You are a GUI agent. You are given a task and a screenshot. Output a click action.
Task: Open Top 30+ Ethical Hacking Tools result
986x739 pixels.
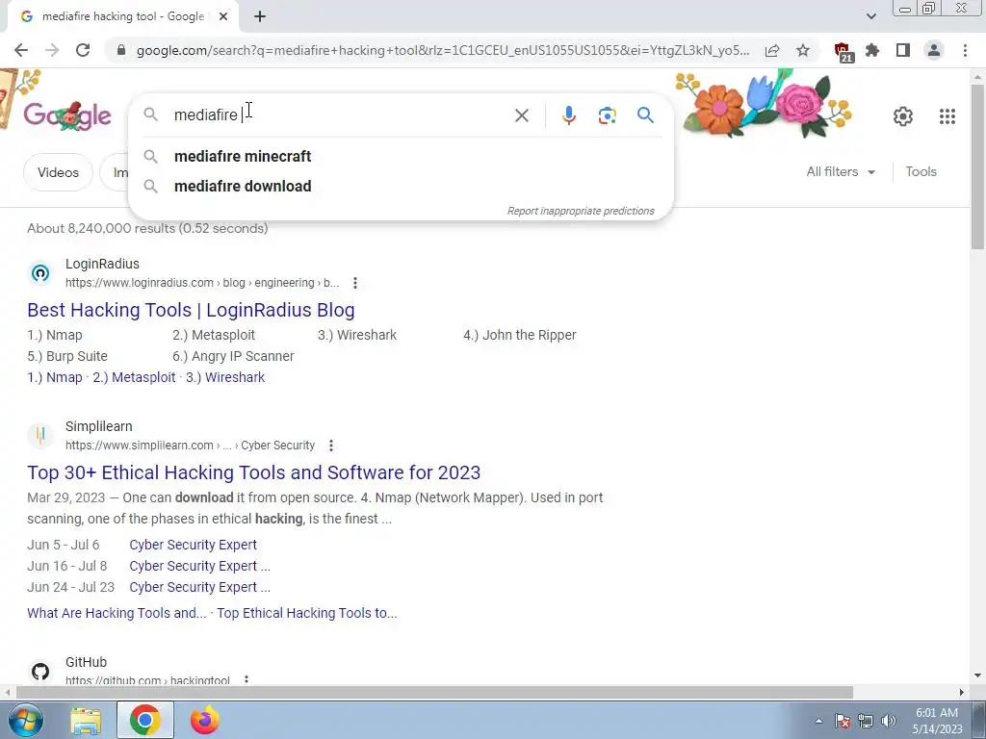[253, 472]
